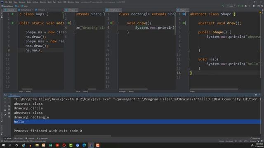Select Shape.java tab in right editor
The image size is (264, 148).
183,10
